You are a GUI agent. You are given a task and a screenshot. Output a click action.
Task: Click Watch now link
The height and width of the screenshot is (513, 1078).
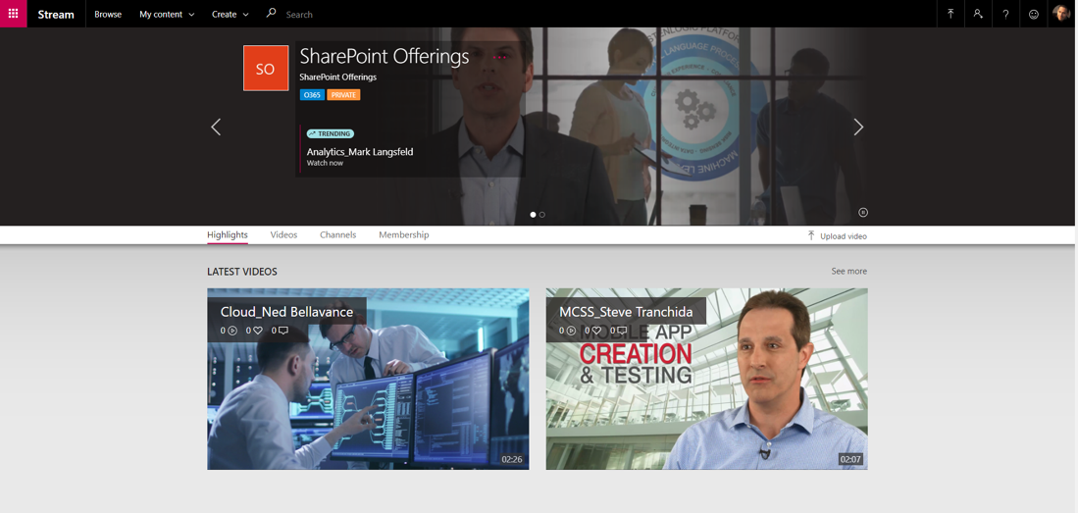tap(325, 163)
